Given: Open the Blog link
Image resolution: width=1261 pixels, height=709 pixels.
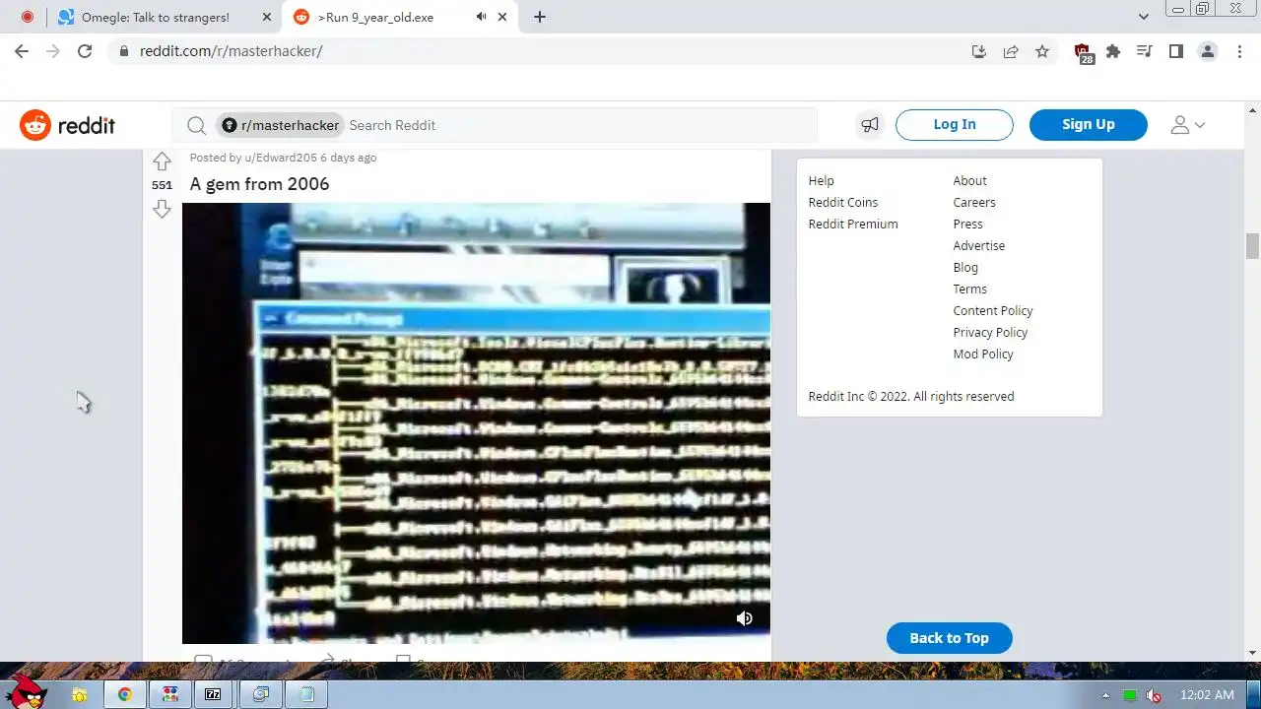Looking at the screenshot, I should [965, 267].
